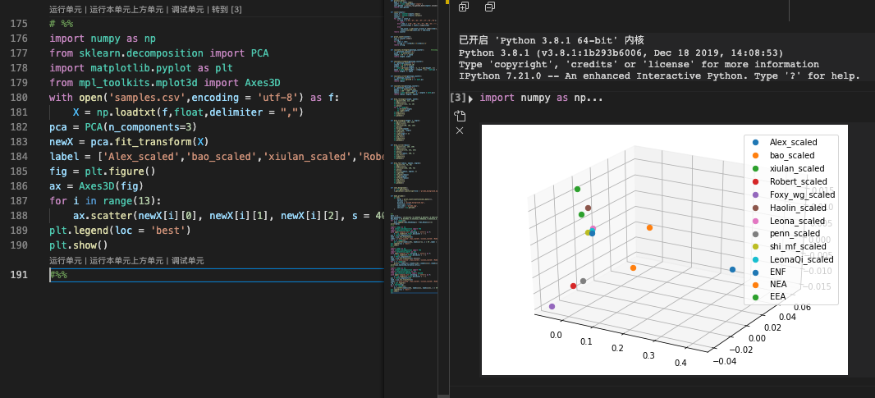Click plt.legend(loc = 'best') line
This screenshot has width=875, height=398.
tap(121, 230)
